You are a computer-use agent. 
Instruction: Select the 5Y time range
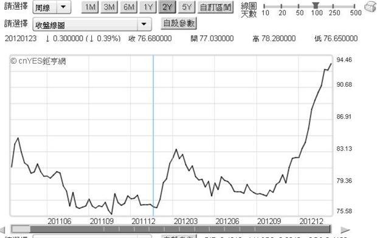[187, 7]
